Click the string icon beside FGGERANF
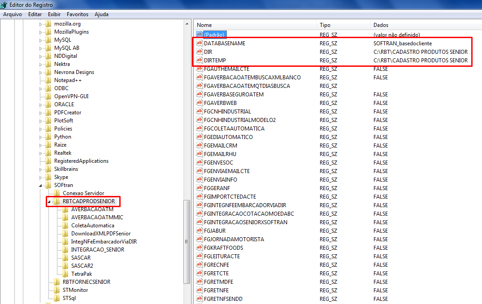482x304 pixels. [200, 188]
